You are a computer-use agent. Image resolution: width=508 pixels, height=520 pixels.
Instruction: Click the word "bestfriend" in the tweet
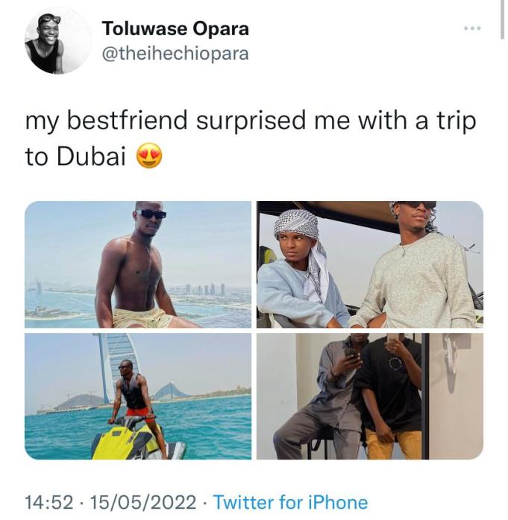pos(128,120)
